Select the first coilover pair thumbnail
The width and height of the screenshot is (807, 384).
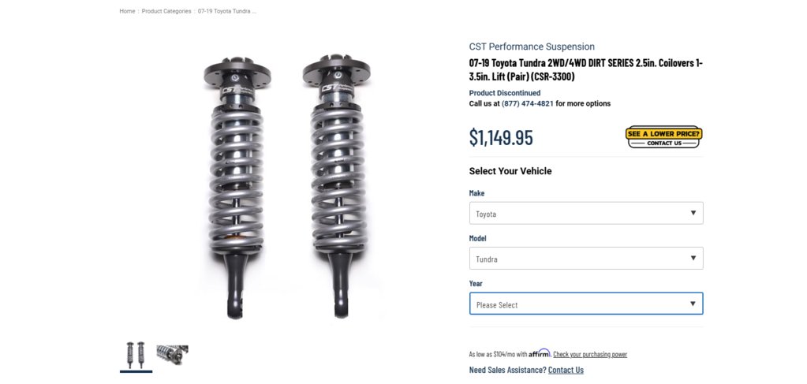click(136, 355)
